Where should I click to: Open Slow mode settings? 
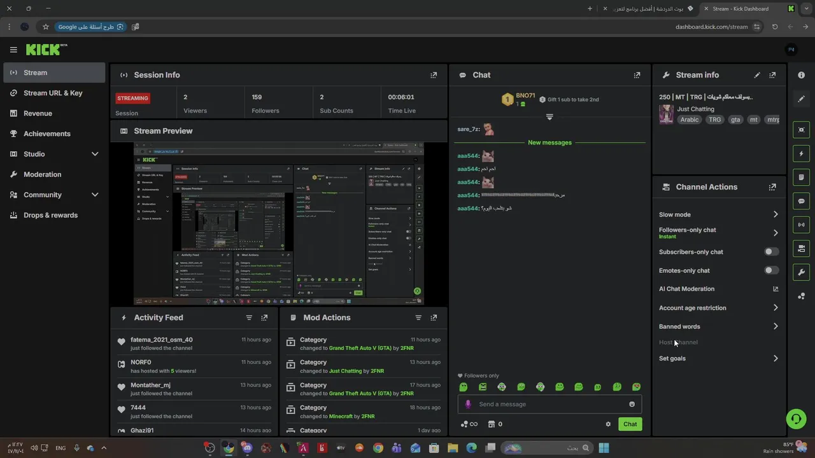[719, 214]
